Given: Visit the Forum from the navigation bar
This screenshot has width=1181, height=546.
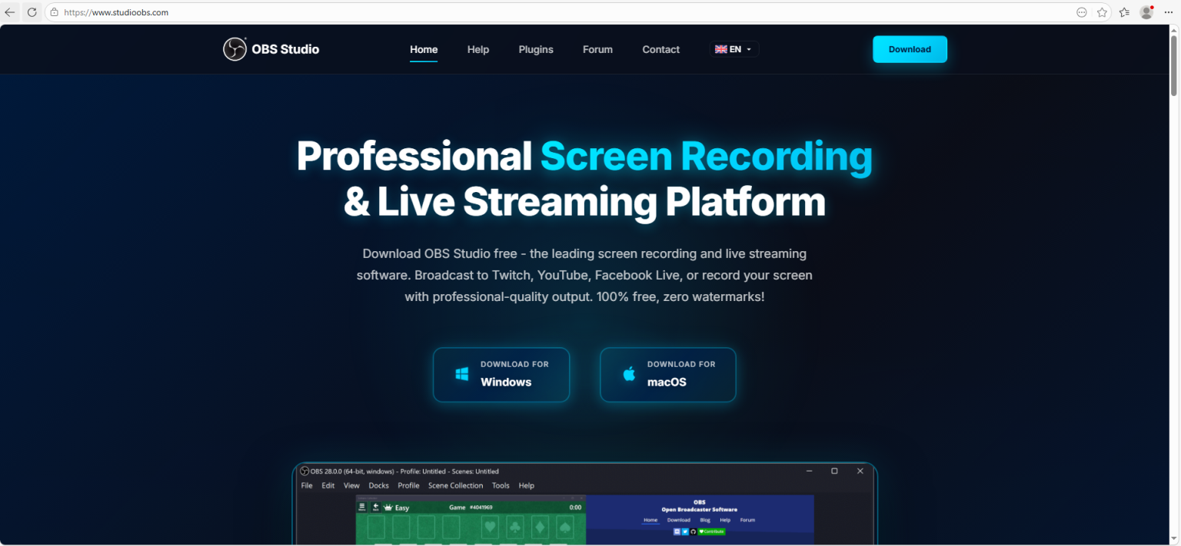Looking at the screenshot, I should 597,49.
